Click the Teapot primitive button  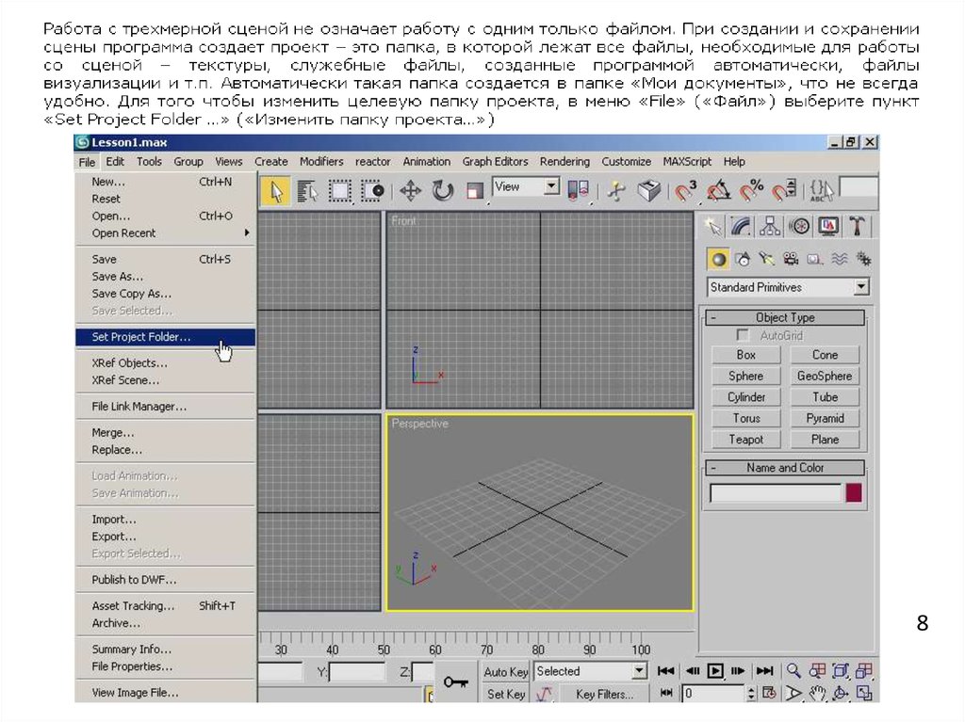coord(745,440)
